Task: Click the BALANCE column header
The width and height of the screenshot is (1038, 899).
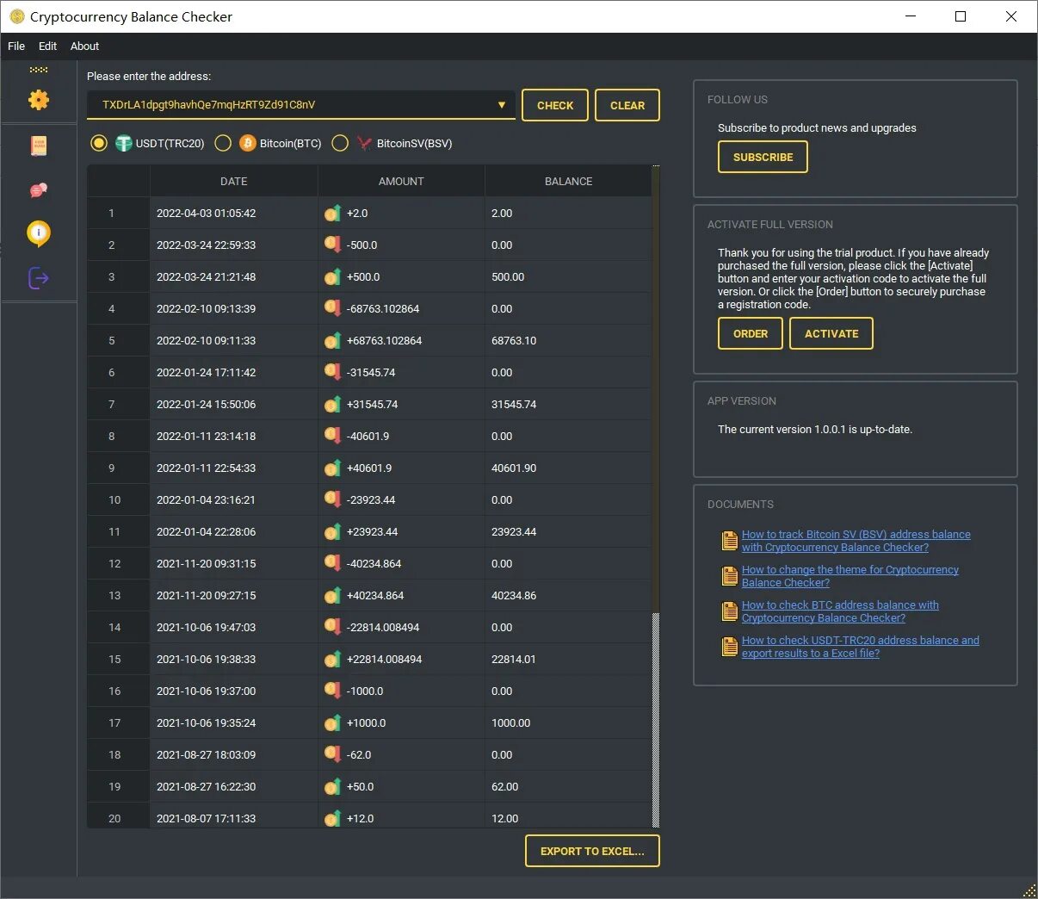Action: click(x=568, y=181)
